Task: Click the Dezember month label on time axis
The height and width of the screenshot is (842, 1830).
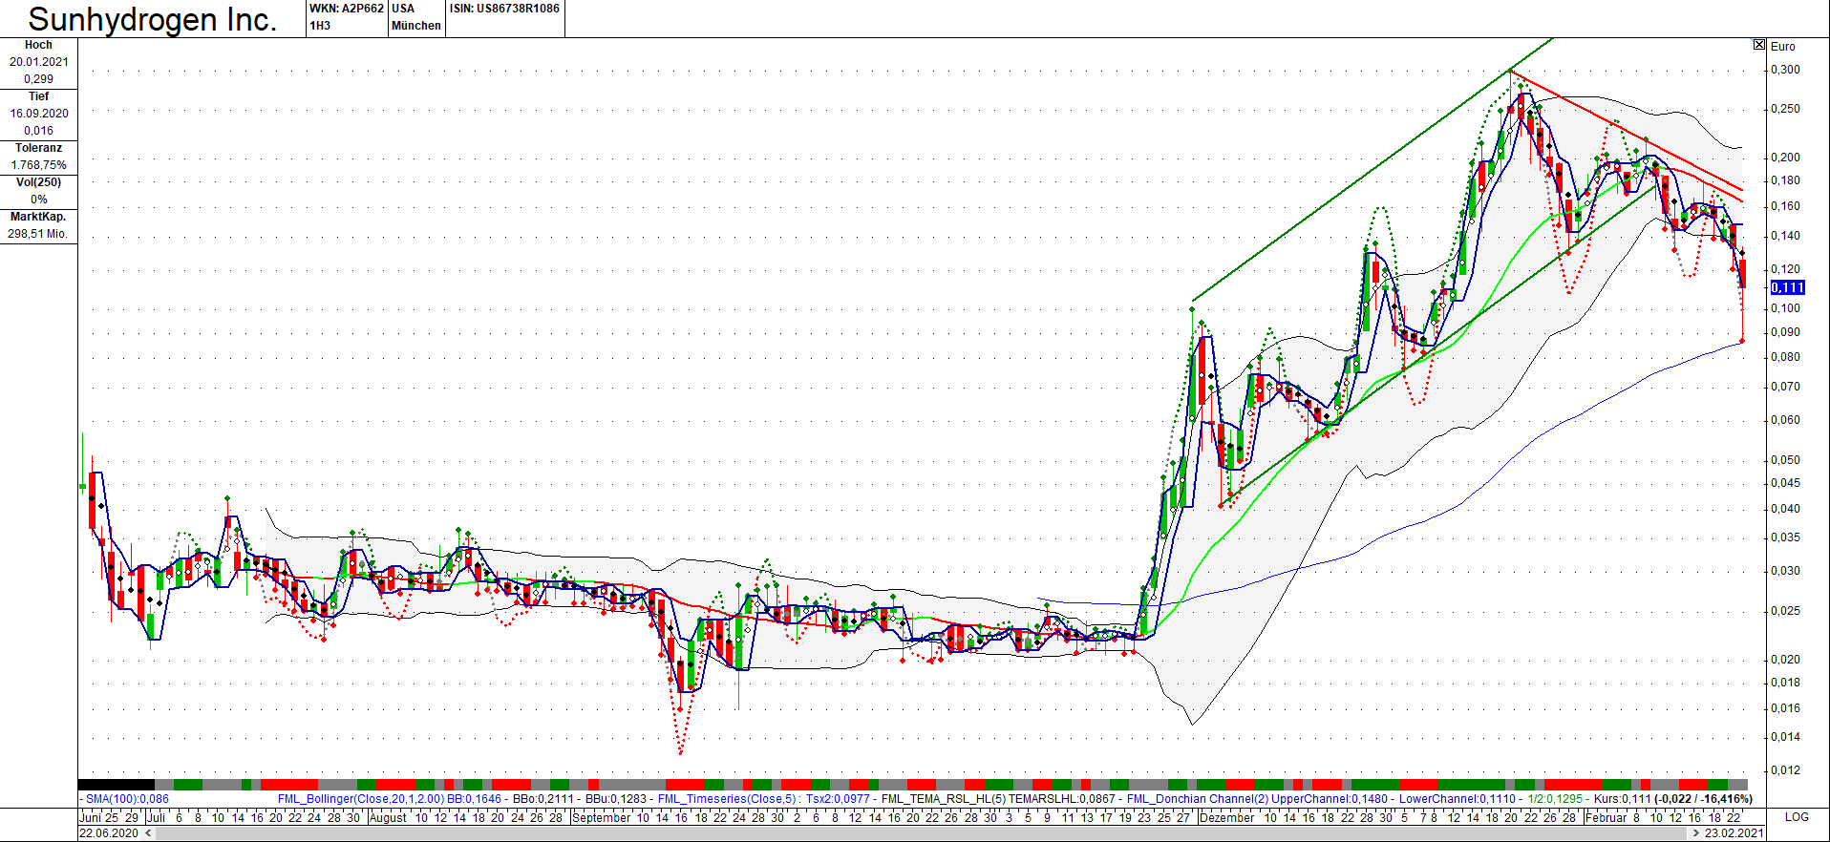Action: (x=1226, y=817)
